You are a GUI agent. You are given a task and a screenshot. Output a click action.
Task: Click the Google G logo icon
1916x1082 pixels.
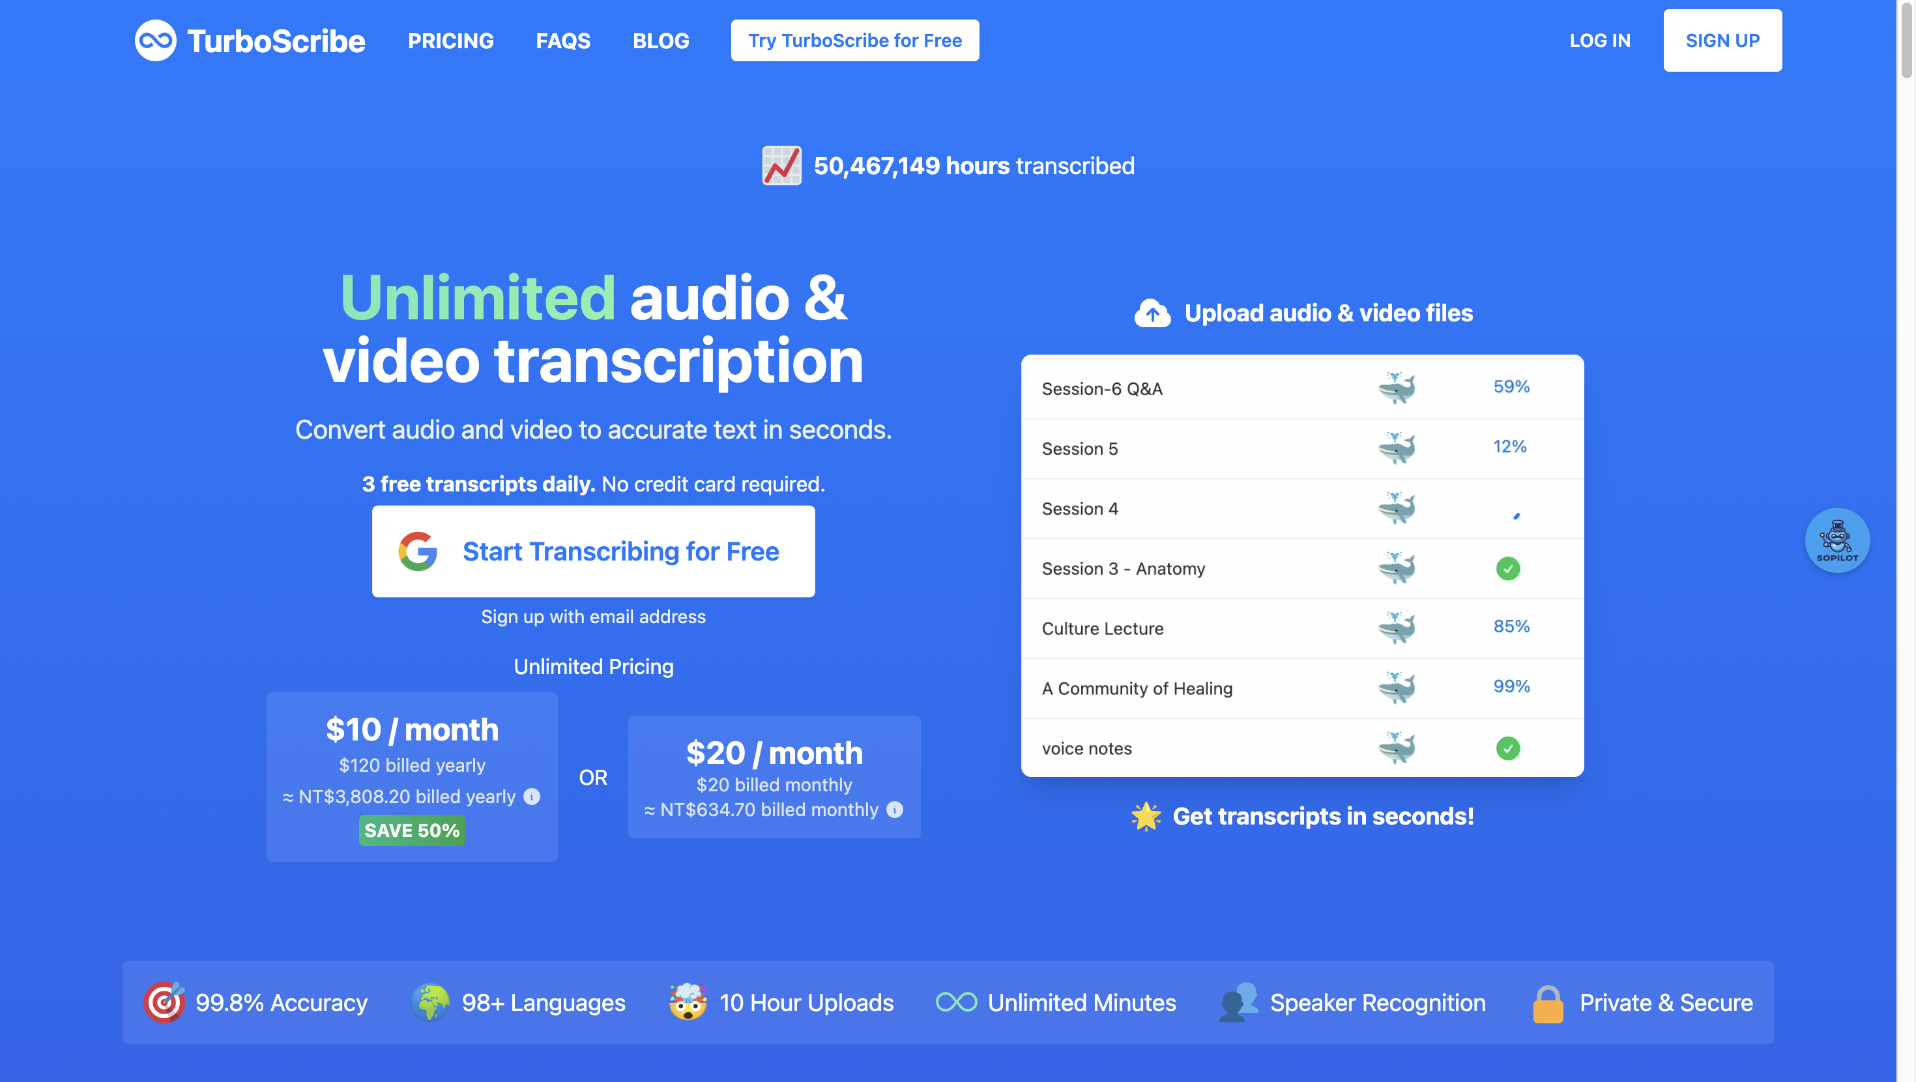click(x=418, y=551)
